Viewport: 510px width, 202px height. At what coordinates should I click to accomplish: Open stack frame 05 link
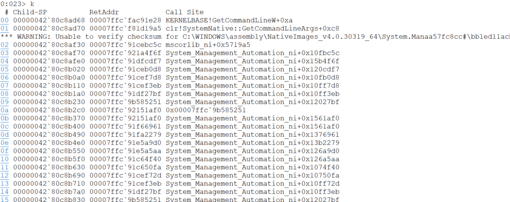coord(4,69)
